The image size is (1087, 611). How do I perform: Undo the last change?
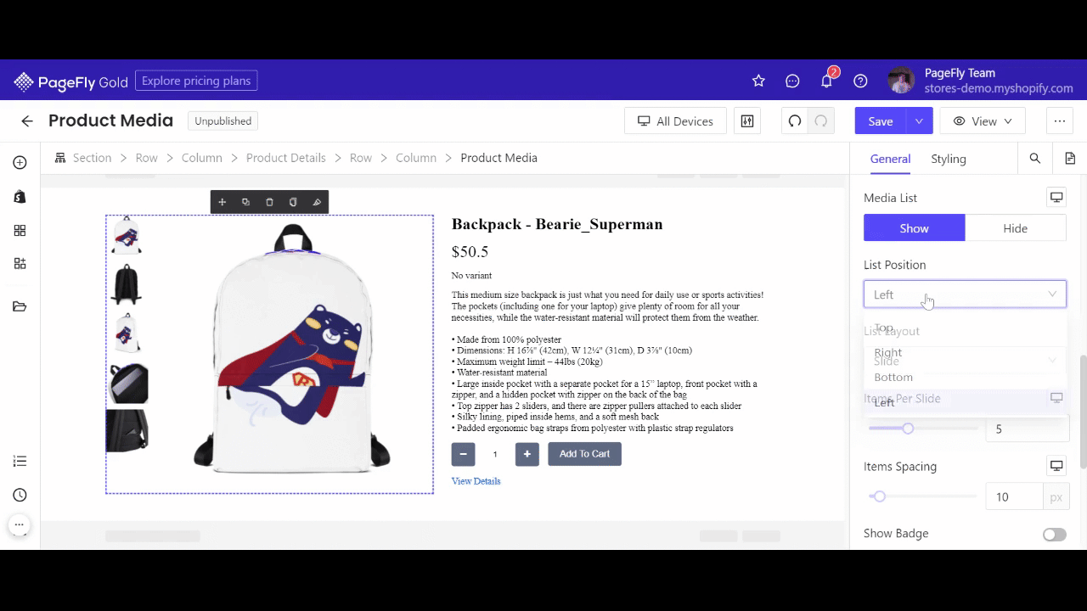tap(795, 121)
